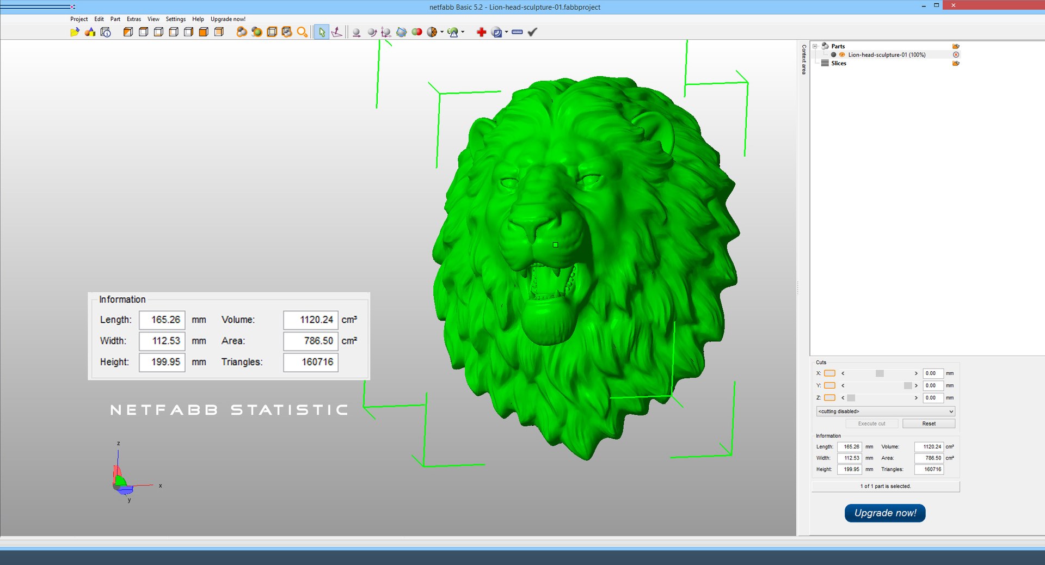This screenshot has width=1045, height=565.
Task: Click the open project folder icon
Action: 75,32
